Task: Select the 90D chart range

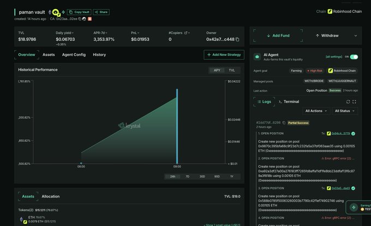Action: pyautogui.click(x=217, y=176)
